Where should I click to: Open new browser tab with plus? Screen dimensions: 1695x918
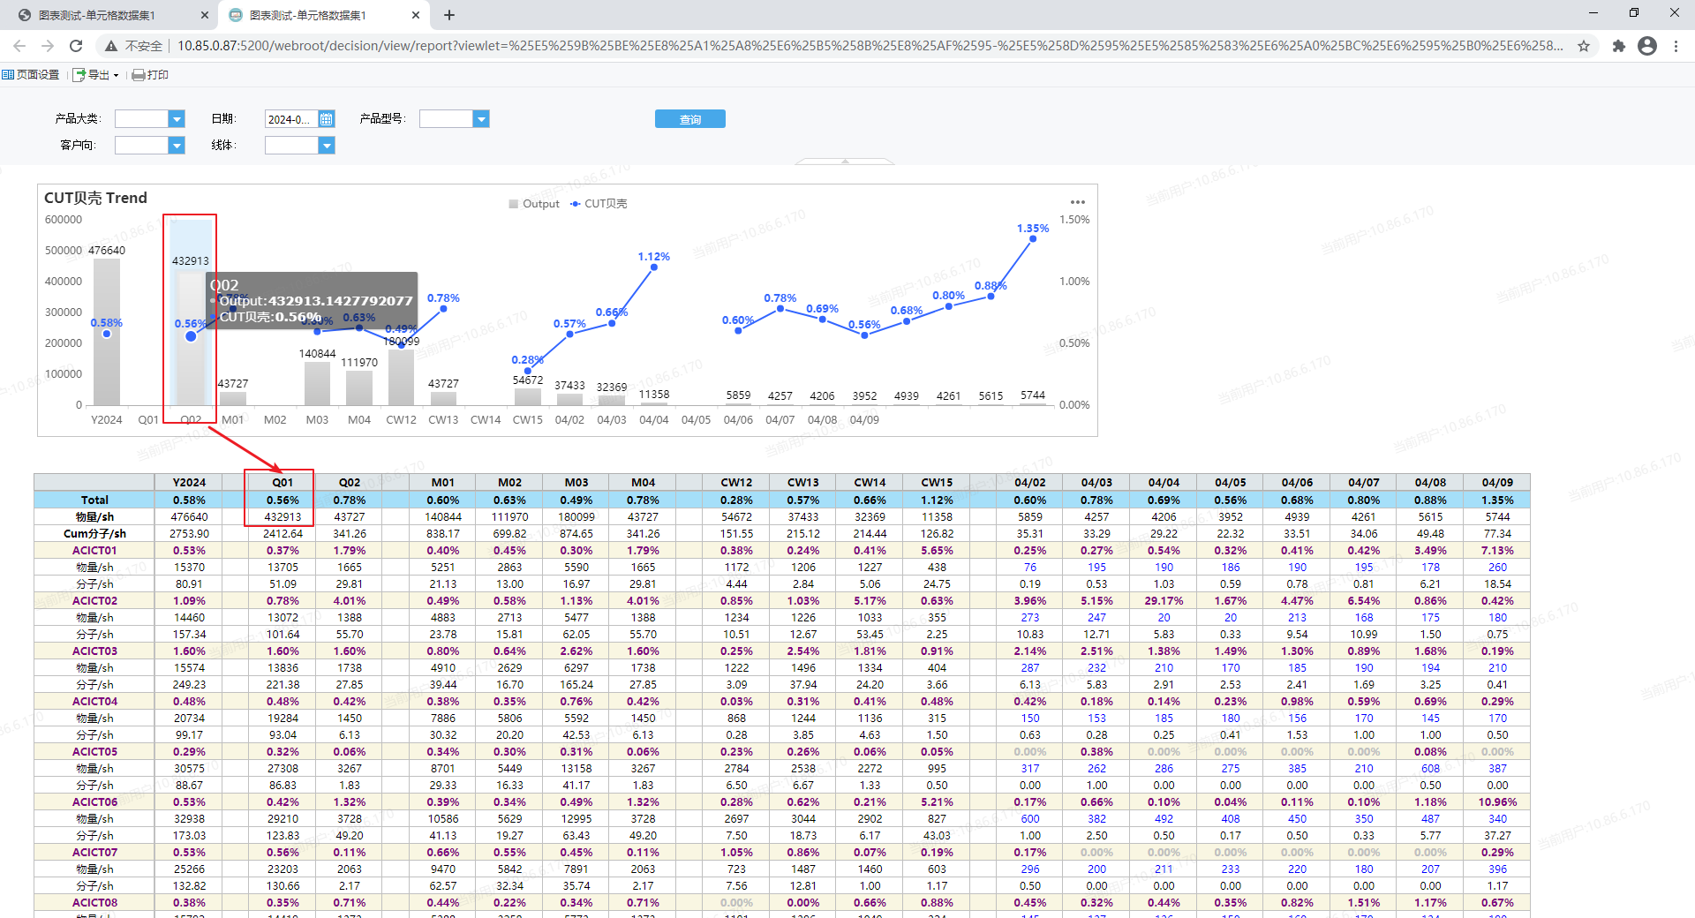pyautogui.click(x=449, y=15)
